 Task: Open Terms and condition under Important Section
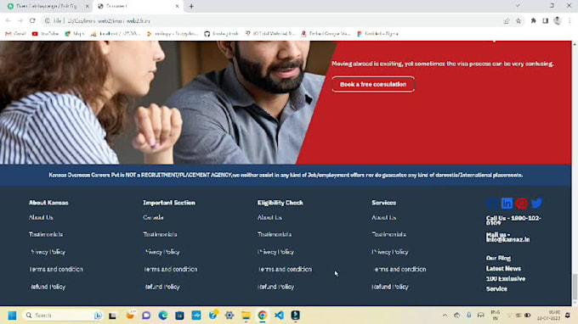tap(170, 269)
